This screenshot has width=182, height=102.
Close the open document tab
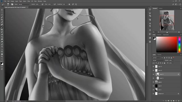coord(27,7)
